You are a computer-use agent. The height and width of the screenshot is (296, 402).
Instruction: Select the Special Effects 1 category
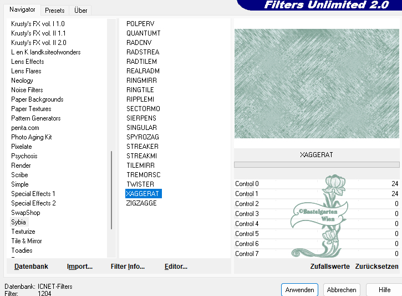33,194
